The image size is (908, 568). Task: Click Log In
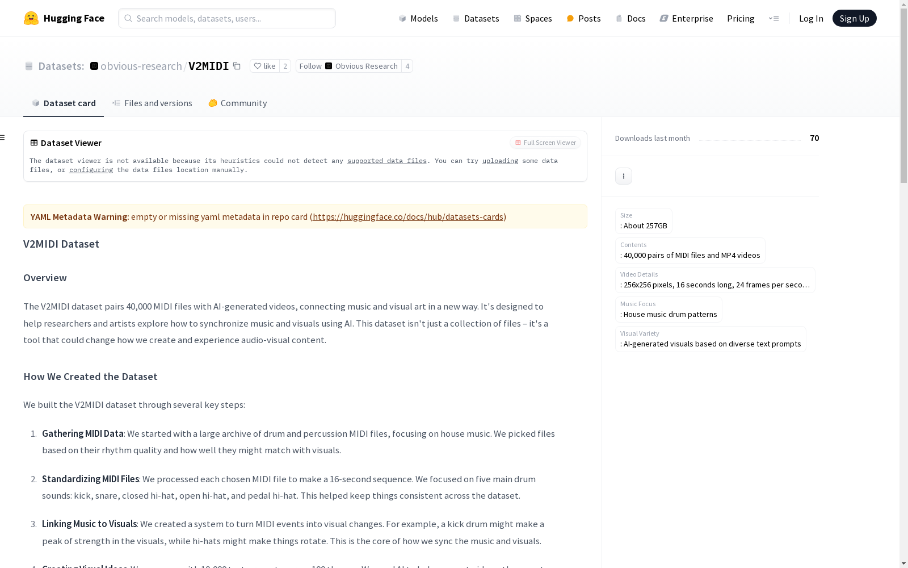(x=811, y=18)
